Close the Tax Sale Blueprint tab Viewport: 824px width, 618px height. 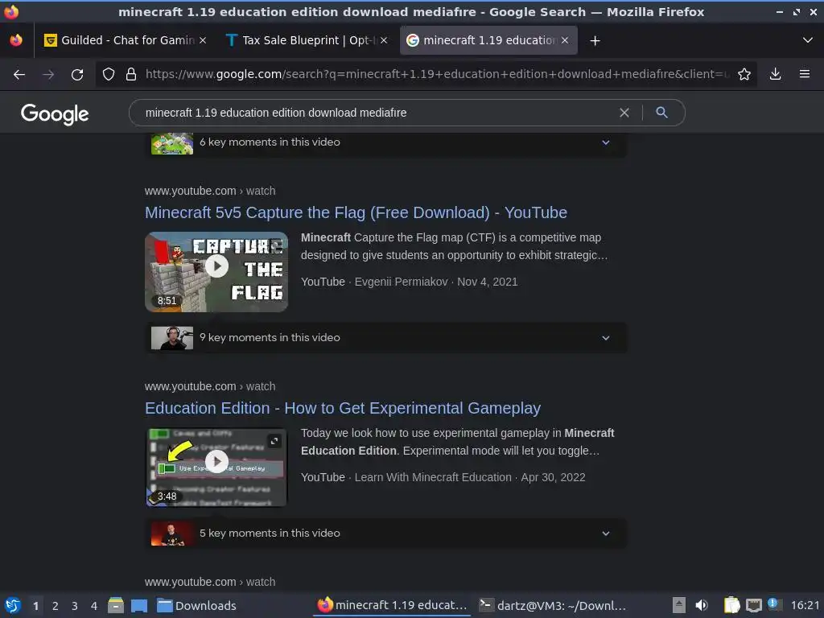[x=384, y=40]
